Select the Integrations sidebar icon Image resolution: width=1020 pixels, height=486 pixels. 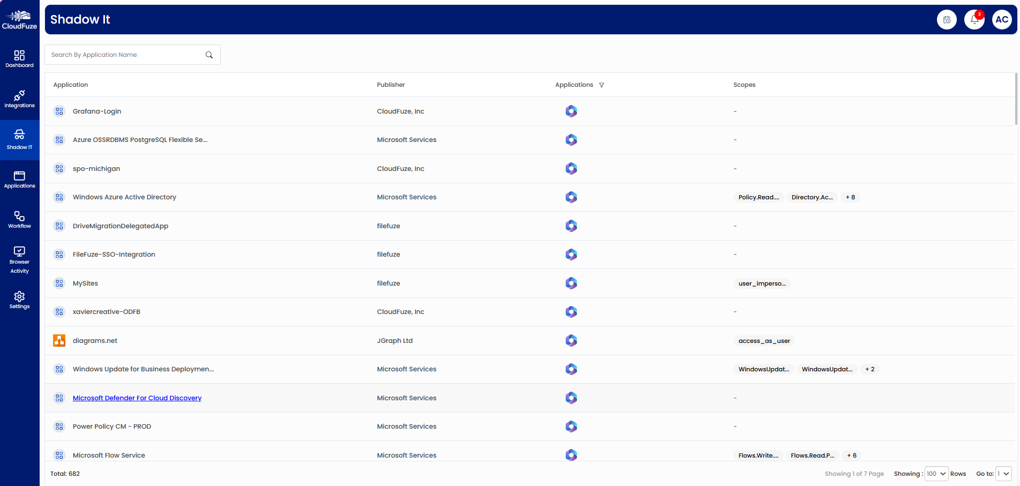pyautogui.click(x=19, y=99)
